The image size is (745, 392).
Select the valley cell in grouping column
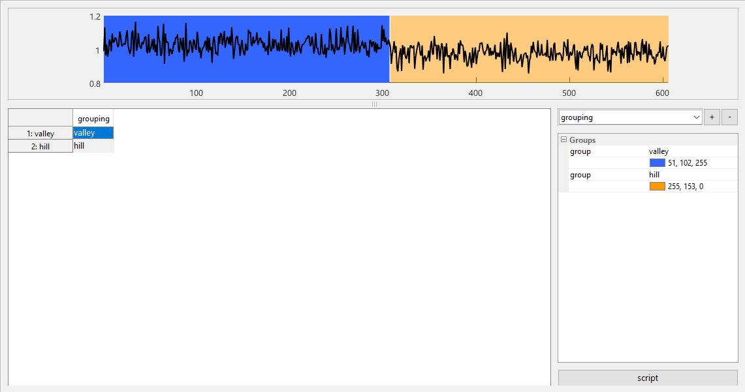93,133
